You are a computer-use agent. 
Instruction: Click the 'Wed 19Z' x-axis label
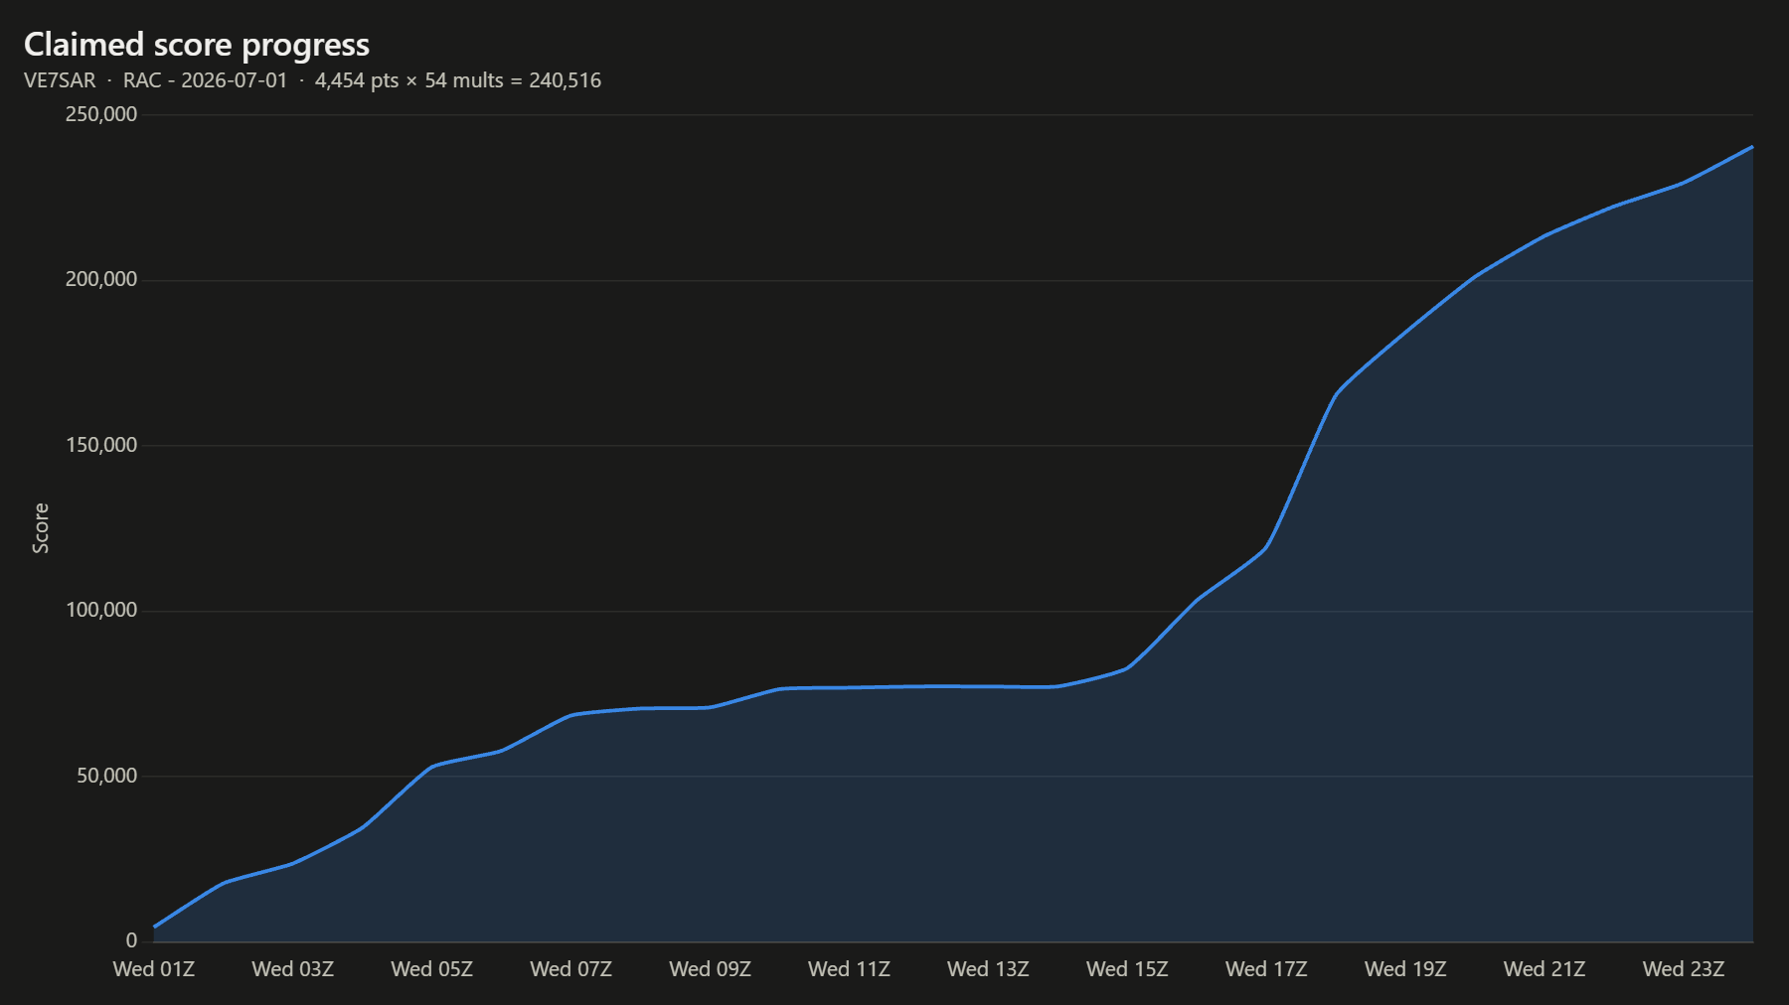[x=1405, y=969]
